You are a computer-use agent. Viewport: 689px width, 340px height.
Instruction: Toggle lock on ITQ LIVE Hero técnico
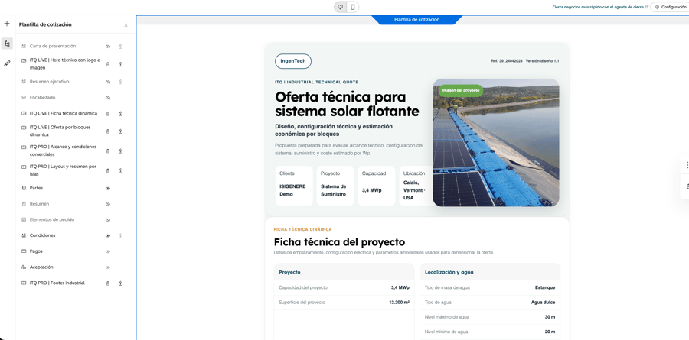[120, 64]
